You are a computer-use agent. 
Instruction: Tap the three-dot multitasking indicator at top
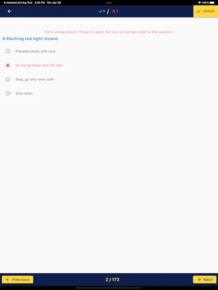click(x=109, y=3)
